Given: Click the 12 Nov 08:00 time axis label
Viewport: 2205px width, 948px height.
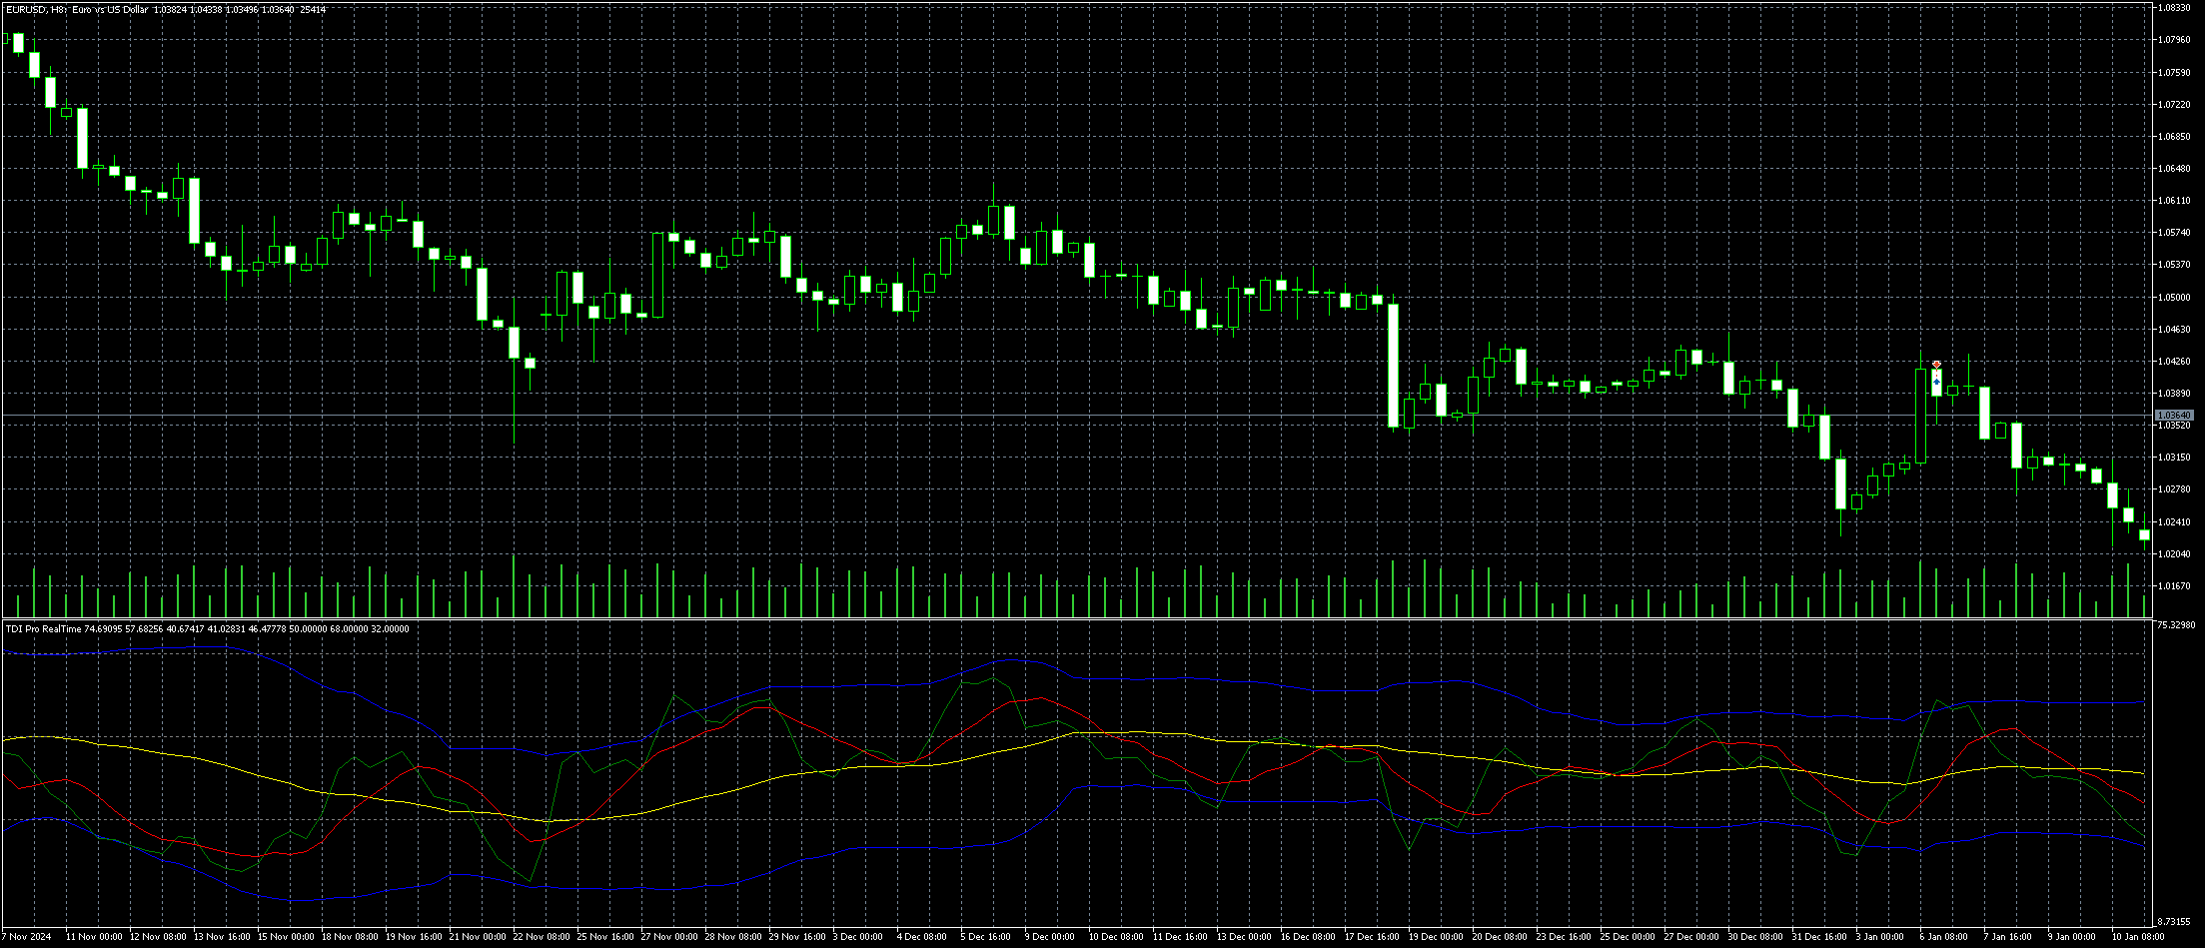Looking at the screenshot, I should (x=158, y=937).
